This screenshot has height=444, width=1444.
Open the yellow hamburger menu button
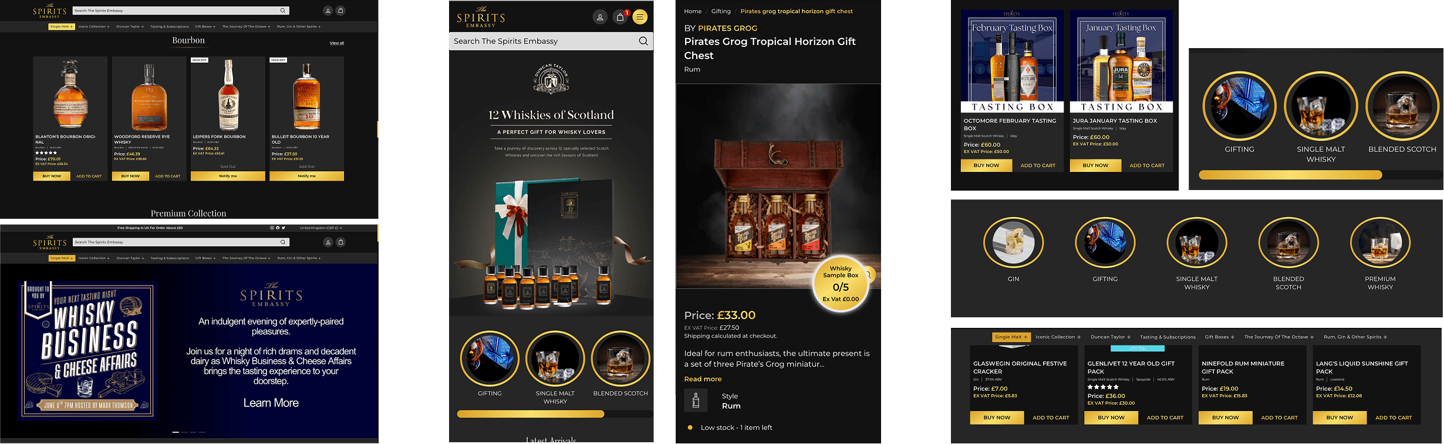tap(640, 17)
